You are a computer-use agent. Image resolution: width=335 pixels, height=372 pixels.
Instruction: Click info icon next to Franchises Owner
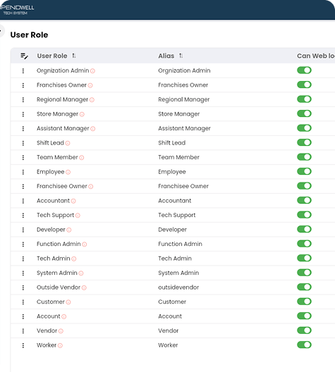(x=90, y=85)
